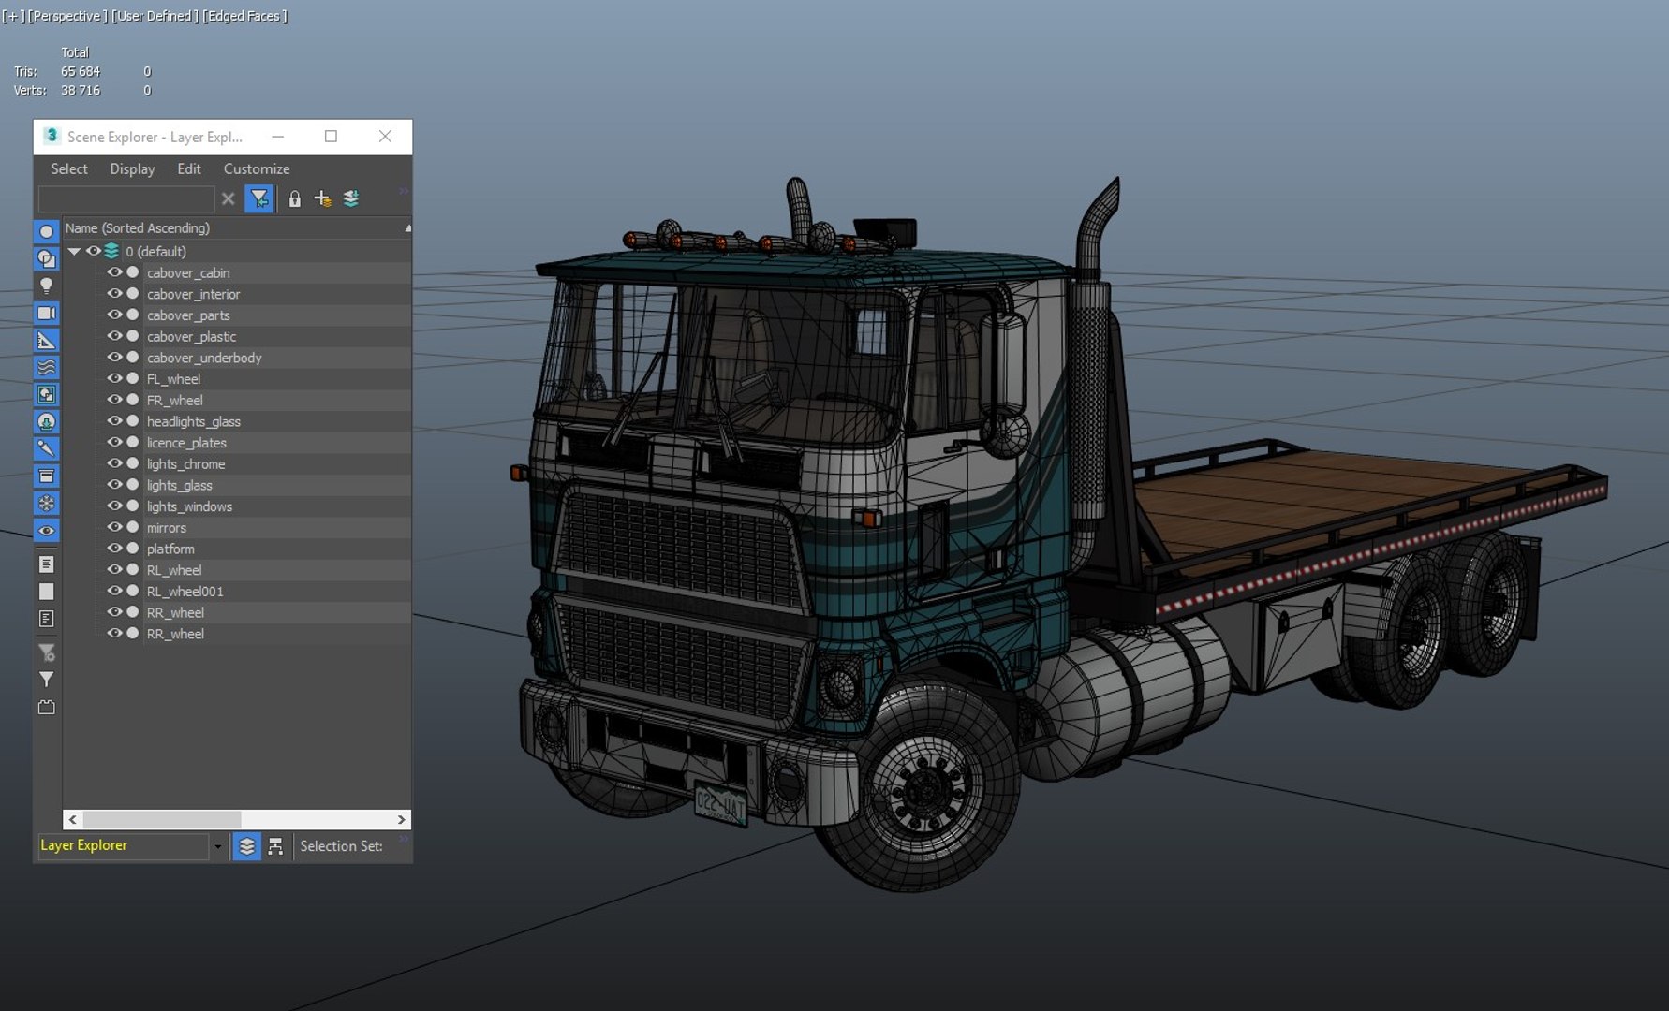
Task: Toggle Display Helpers filter icon
Action: click(x=46, y=340)
